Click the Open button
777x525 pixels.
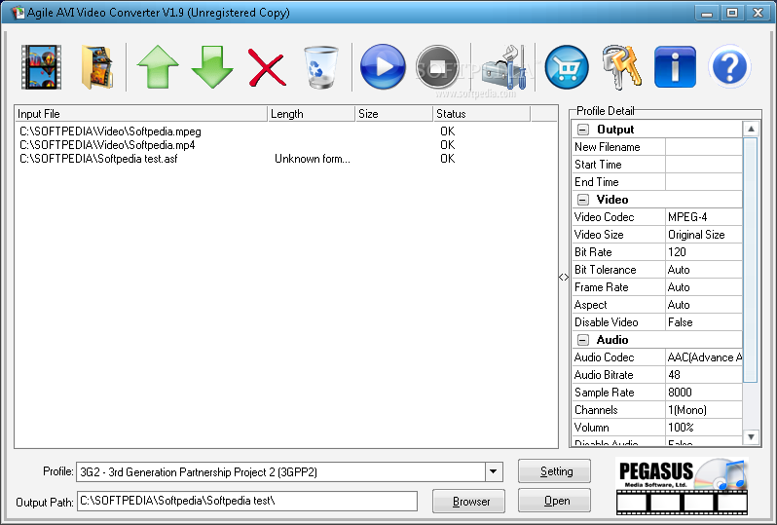point(554,501)
